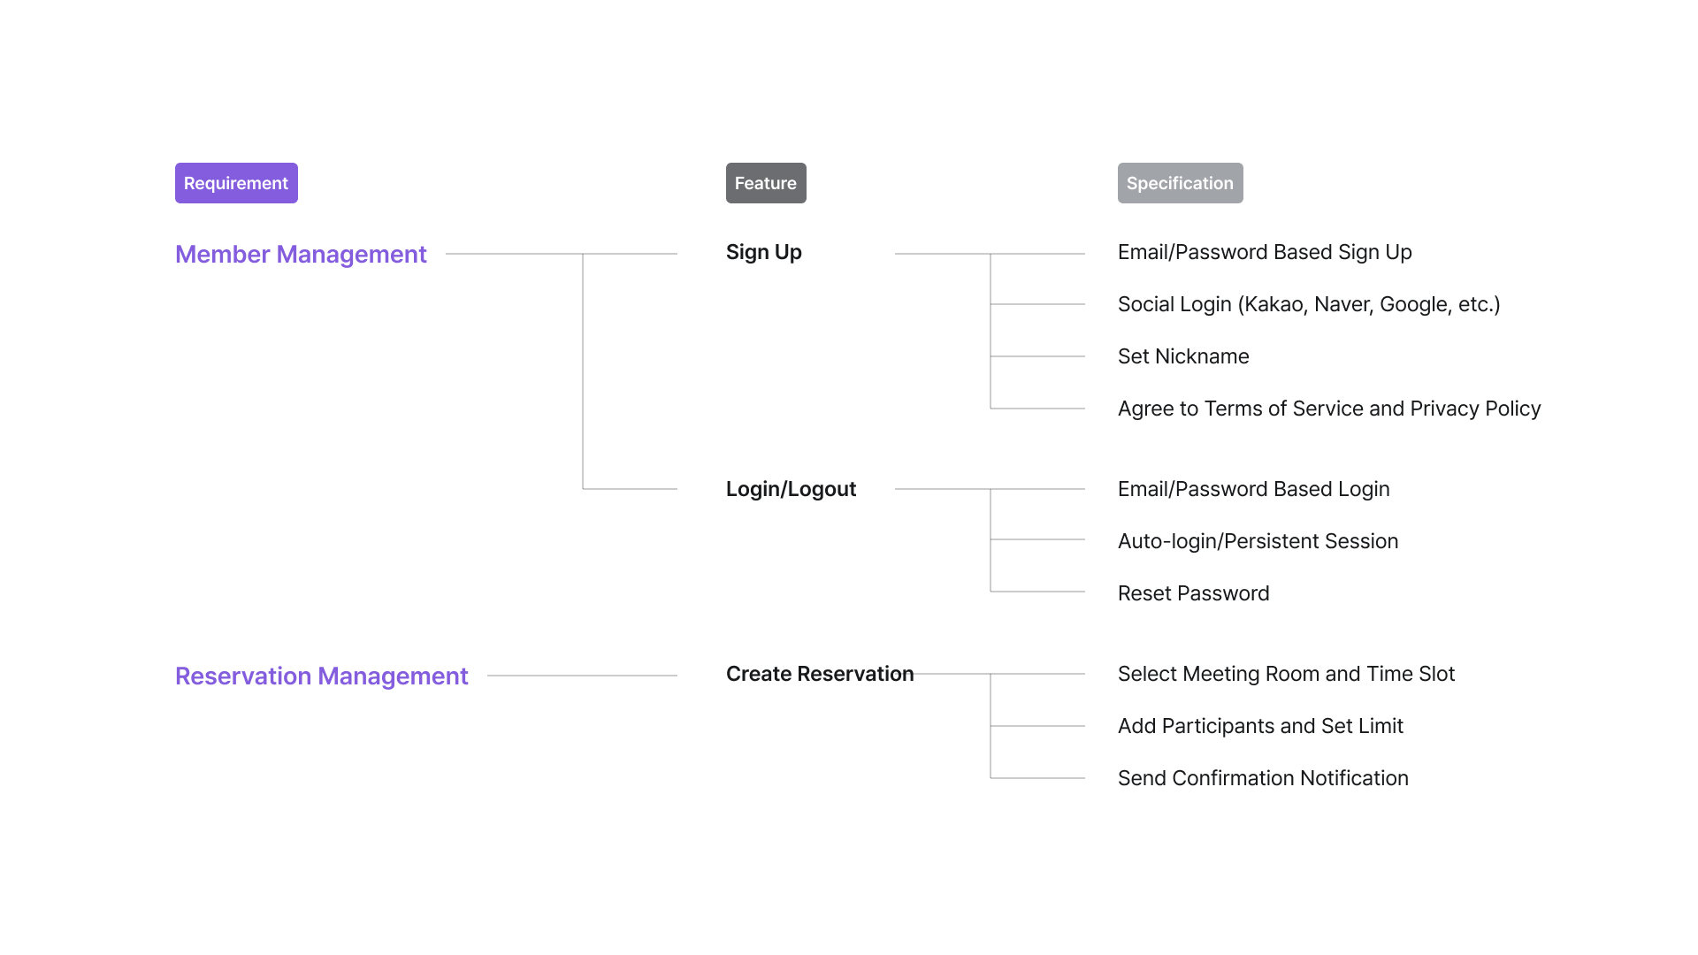Select Auto-login/Persistent Session item

pos(1258,542)
